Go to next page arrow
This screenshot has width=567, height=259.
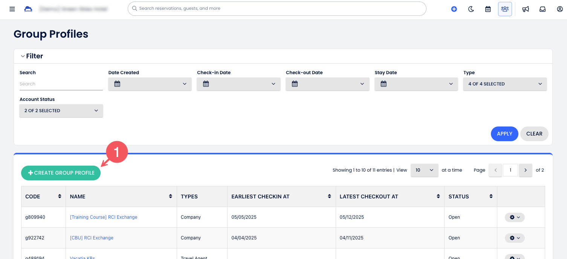coord(525,170)
